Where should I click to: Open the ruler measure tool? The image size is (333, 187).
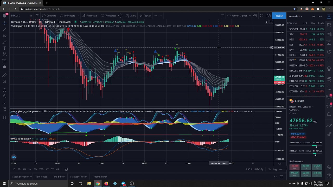4,75
